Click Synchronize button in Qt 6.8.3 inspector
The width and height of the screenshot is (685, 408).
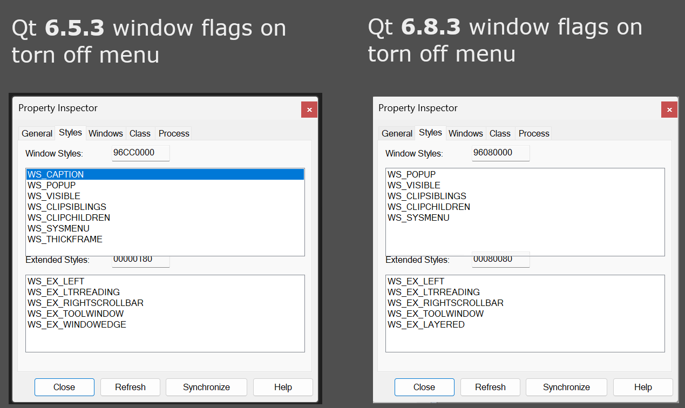click(566, 387)
